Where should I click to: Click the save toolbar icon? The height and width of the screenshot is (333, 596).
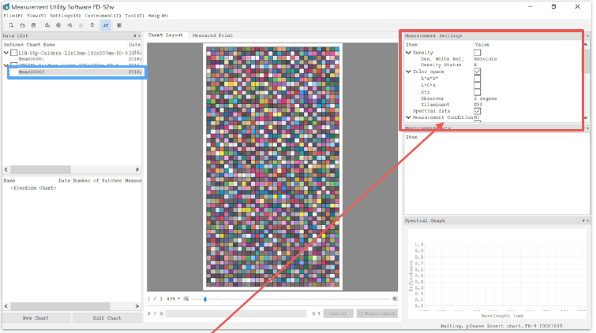pyautogui.click(x=33, y=25)
